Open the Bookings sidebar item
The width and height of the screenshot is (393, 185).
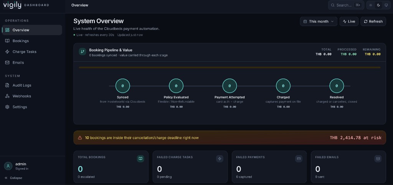[x=32, y=41]
